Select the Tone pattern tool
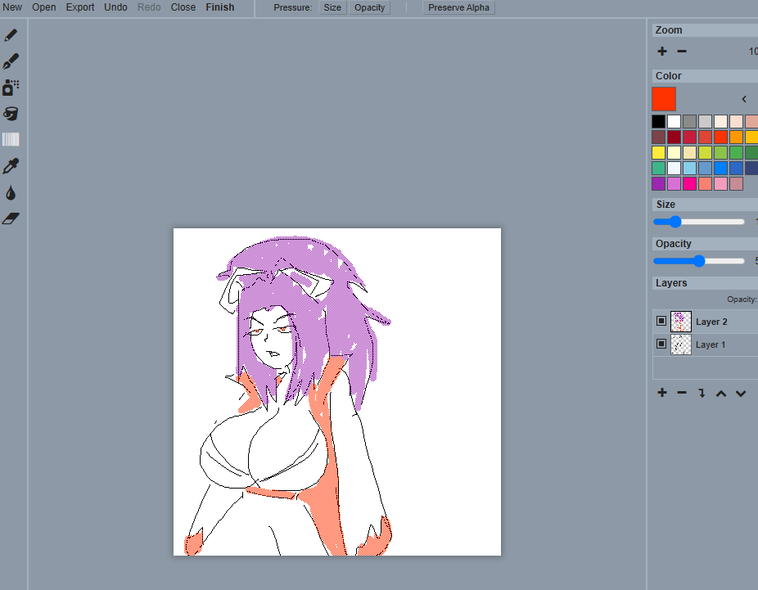The height and width of the screenshot is (590, 758). pyautogui.click(x=11, y=140)
